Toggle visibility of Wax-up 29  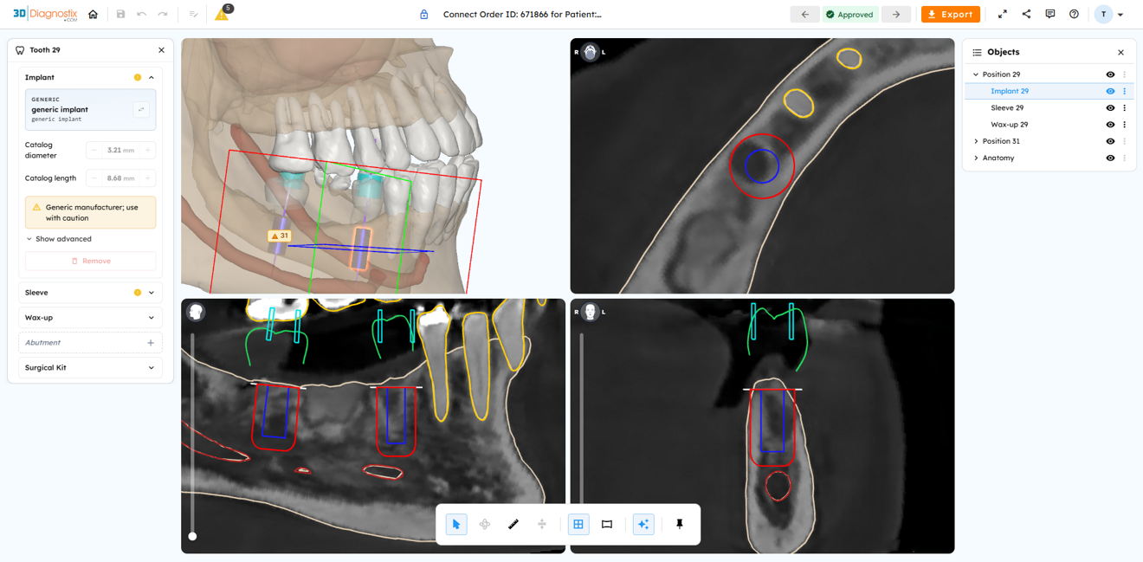1110,125
